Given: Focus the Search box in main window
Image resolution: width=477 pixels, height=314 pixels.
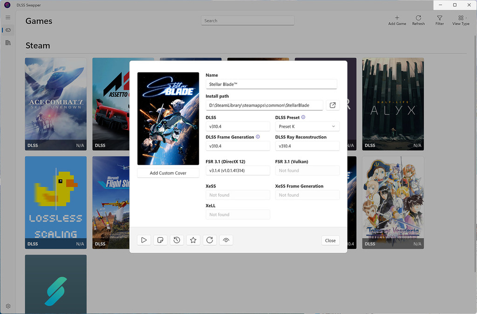Looking at the screenshot, I should (248, 20).
